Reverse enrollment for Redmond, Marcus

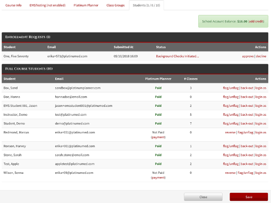click(230, 132)
